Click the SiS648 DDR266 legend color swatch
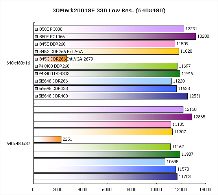The image size is (218, 195). [37, 81]
